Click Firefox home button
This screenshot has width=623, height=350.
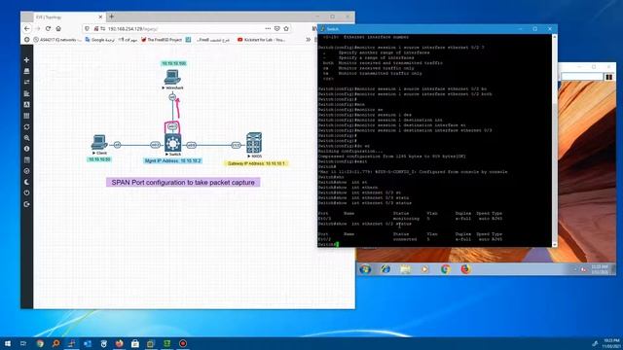(58, 28)
